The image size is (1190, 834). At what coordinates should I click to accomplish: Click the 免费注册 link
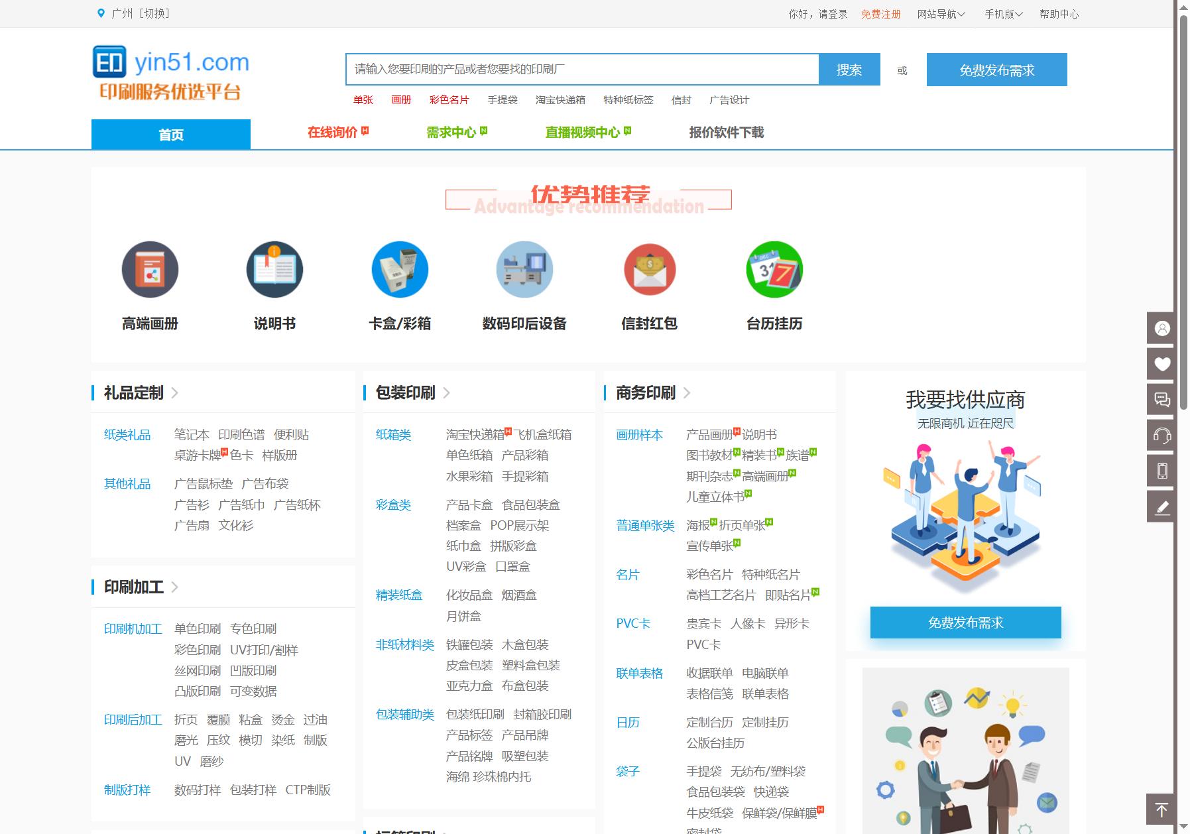(881, 14)
